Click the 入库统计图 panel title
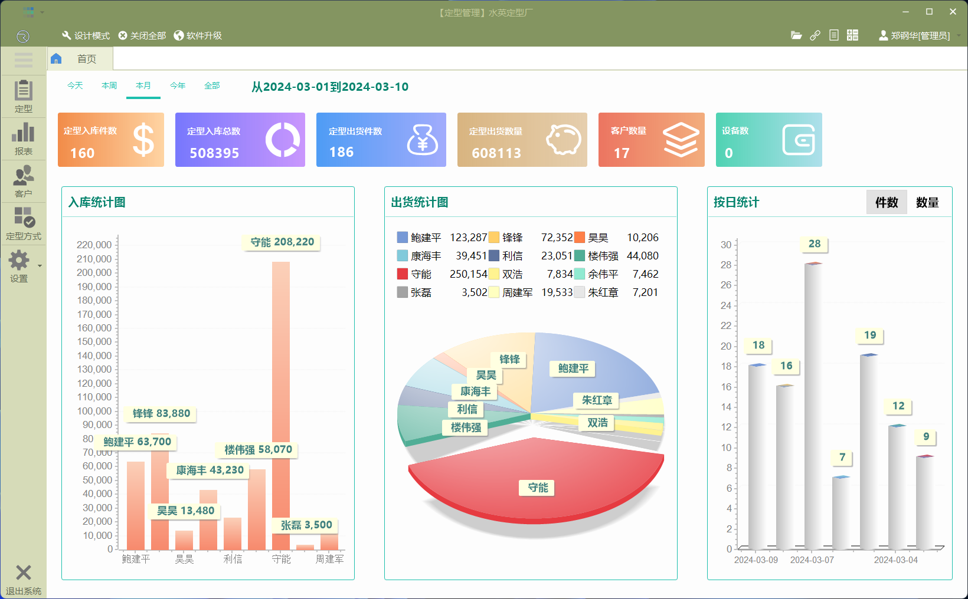Image resolution: width=968 pixels, height=599 pixels. [x=97, y=202]
